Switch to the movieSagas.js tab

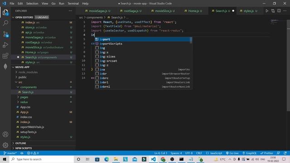click(97, 11)
